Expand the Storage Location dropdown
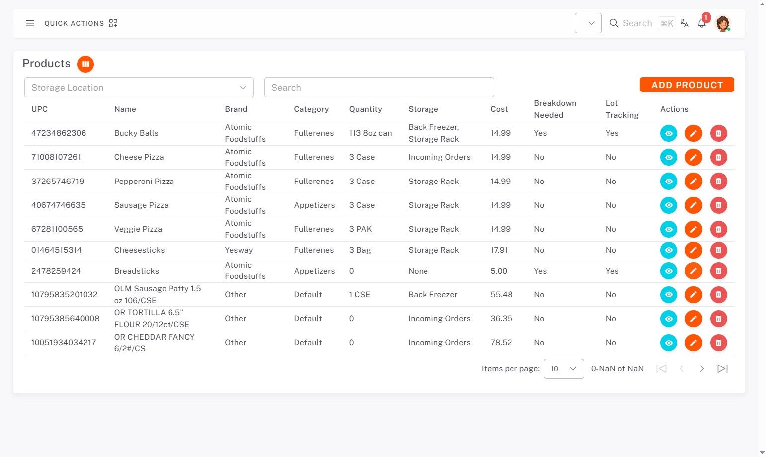The height and width of the screenshot is (457, 766). (x=139, y=88)
